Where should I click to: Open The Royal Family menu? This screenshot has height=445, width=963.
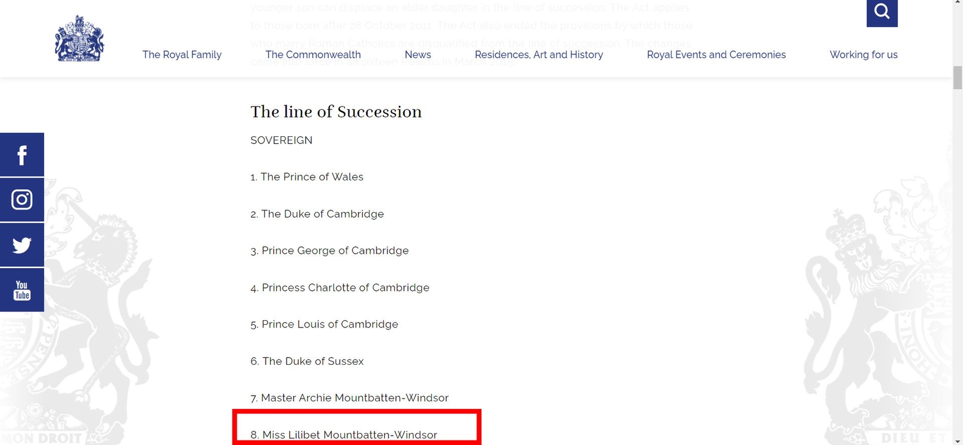(182, 55)
